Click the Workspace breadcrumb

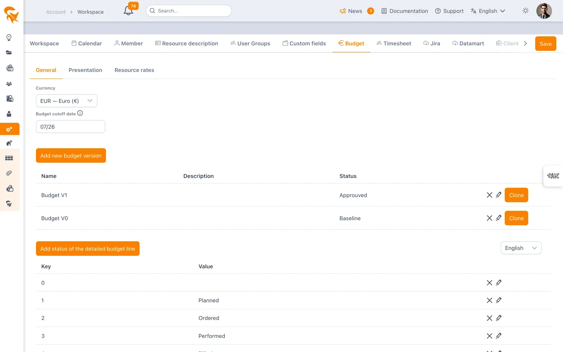pos(90,12)
